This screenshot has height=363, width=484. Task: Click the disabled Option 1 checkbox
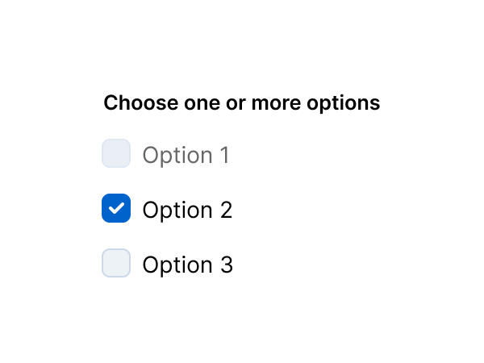116,153
